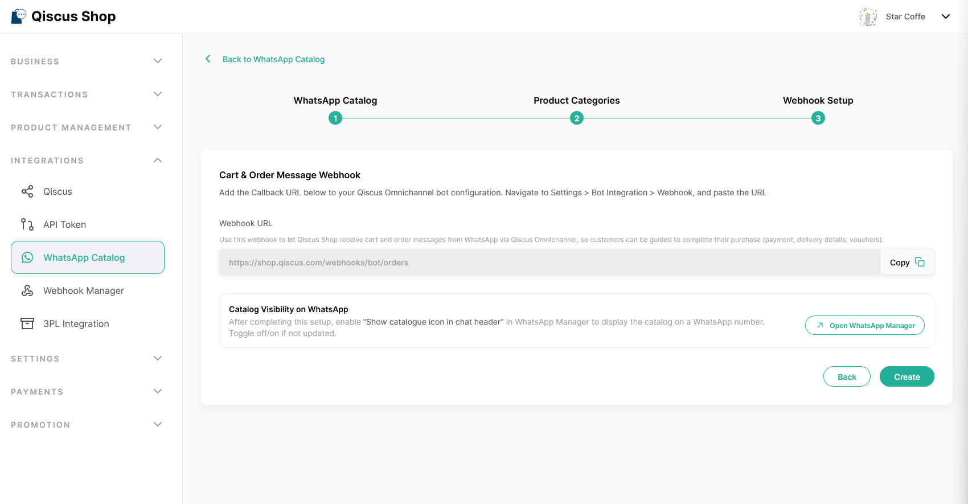The width and height of the screenshot is (968, 504).
Task: Click step 2 Product Categories circle
Action: (577, 118)
